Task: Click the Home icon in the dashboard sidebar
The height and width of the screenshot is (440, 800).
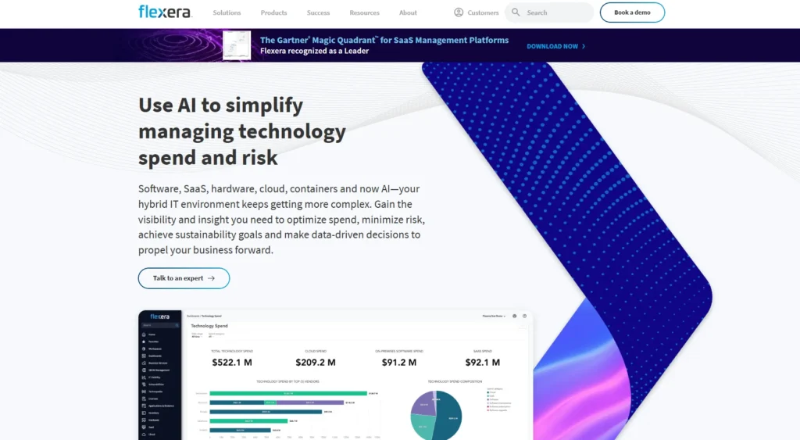Action: pyautogui.click(x=144, y=334)
